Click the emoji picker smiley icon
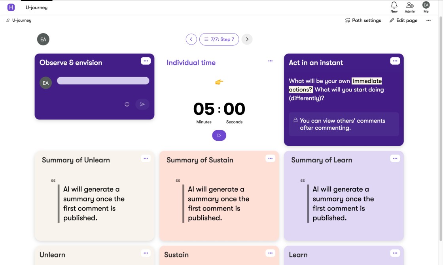Image resolution: width=443 pixels, height=265 pixels. [127, 104]
